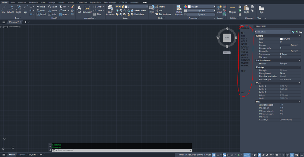Image resolution: width=304 pixels, height=157 pixels.
Task: Expand the Draw panel dropdown
Action: pos(19,18)
